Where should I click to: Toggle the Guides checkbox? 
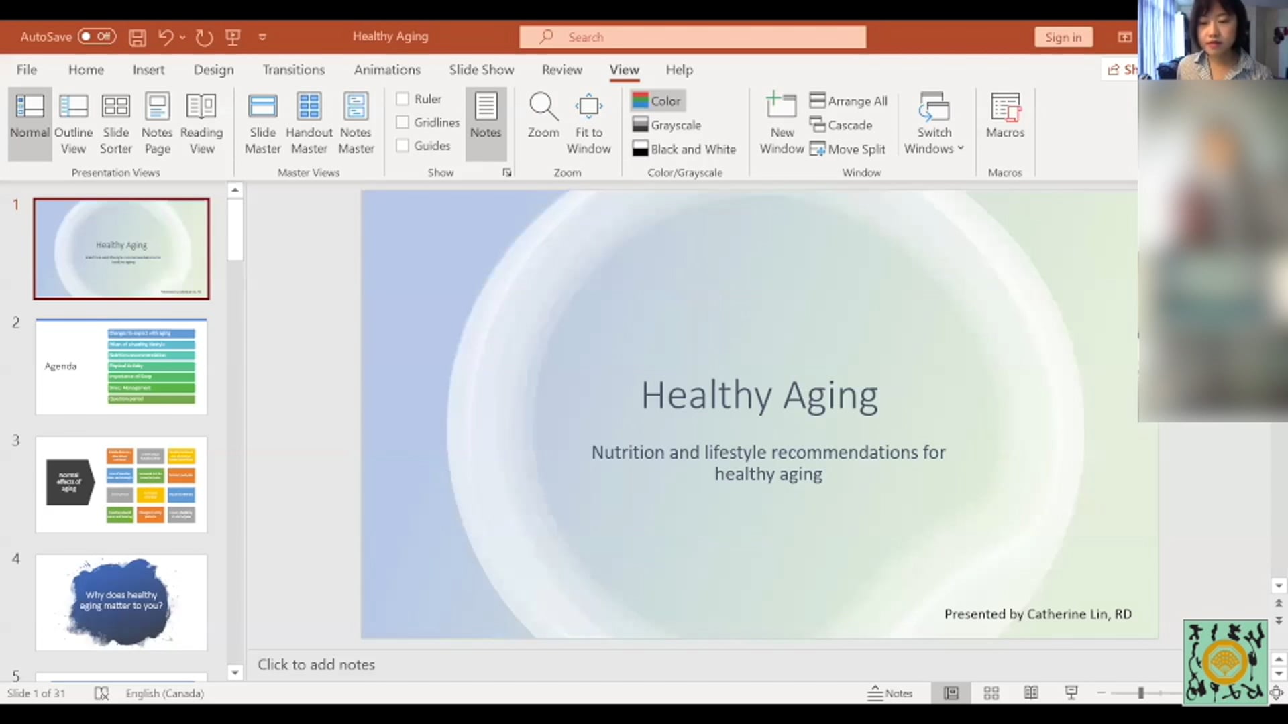(402, 145)
